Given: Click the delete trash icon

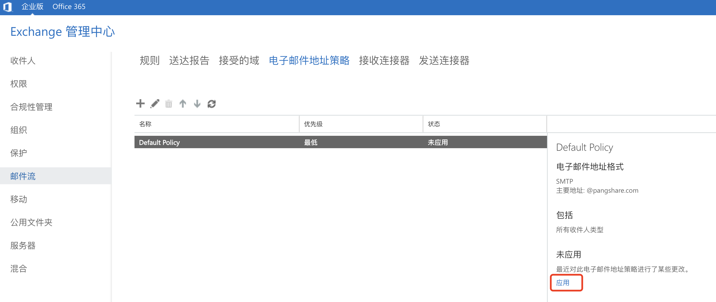Looking at the screenshot, I should [169, 104].
